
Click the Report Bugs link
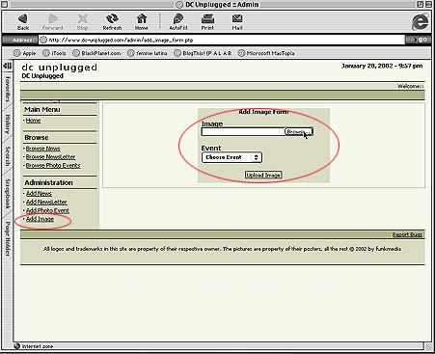point(407,234)
